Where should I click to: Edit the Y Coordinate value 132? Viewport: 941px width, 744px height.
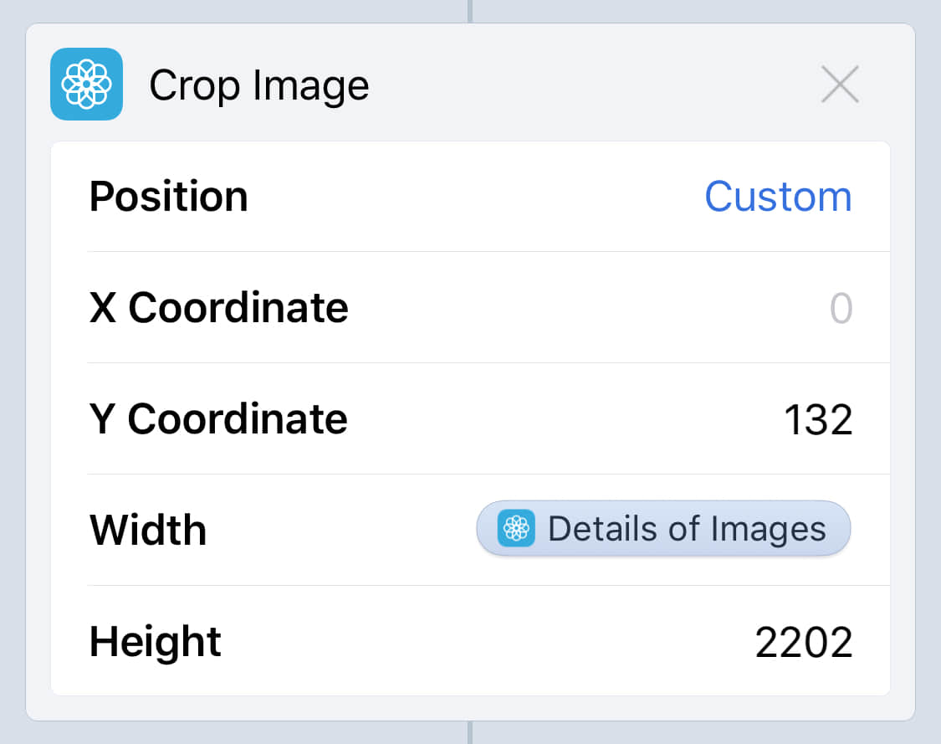[818, 419]
